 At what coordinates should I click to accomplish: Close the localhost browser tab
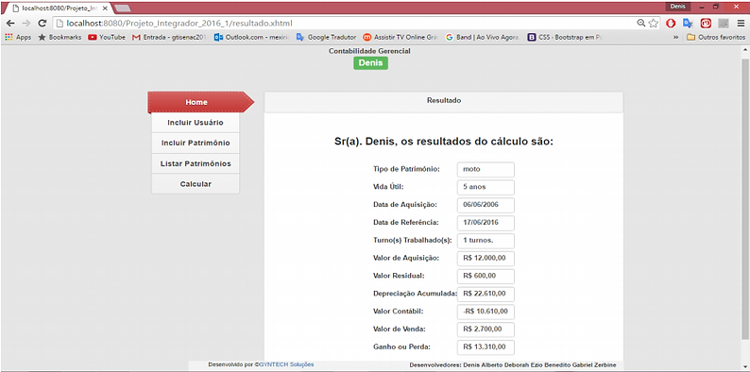coord(105,8)
